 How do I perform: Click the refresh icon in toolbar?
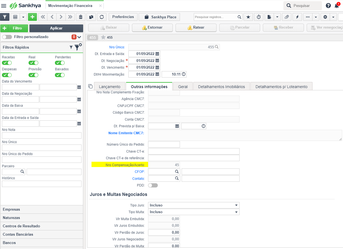[x=102, y=17]
